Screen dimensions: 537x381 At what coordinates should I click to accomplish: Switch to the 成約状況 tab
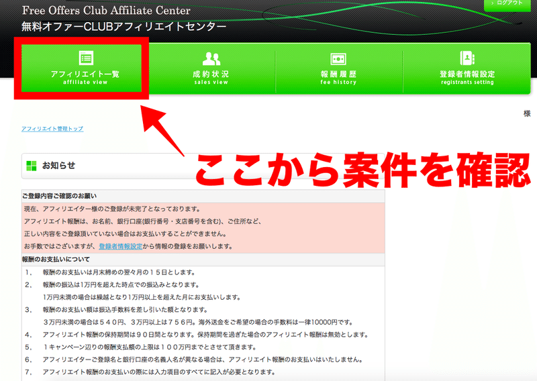pyautogui.click(x=211, y=68)
